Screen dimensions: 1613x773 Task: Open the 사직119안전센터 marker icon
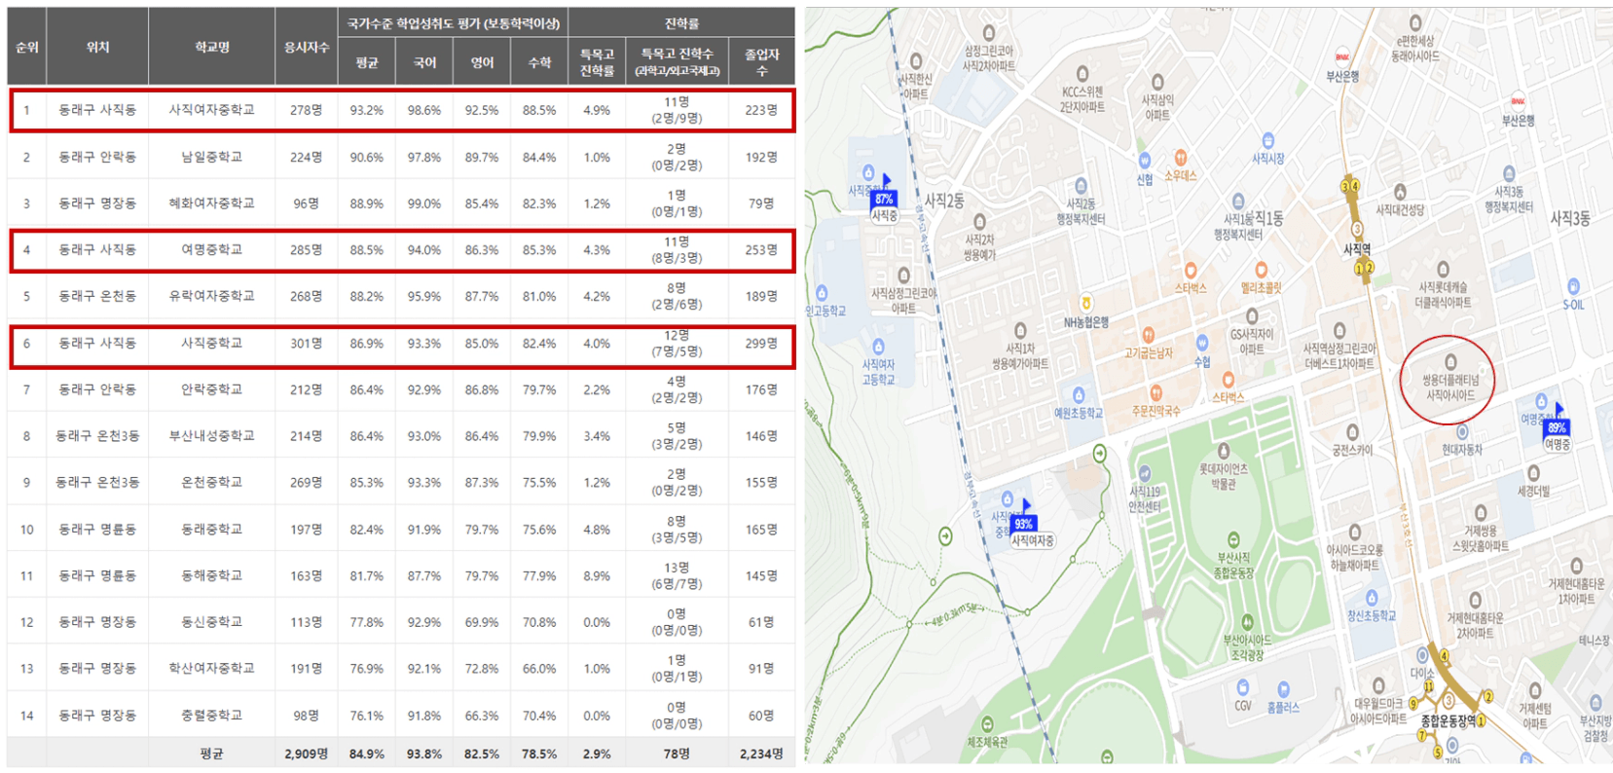point(1145,475)
